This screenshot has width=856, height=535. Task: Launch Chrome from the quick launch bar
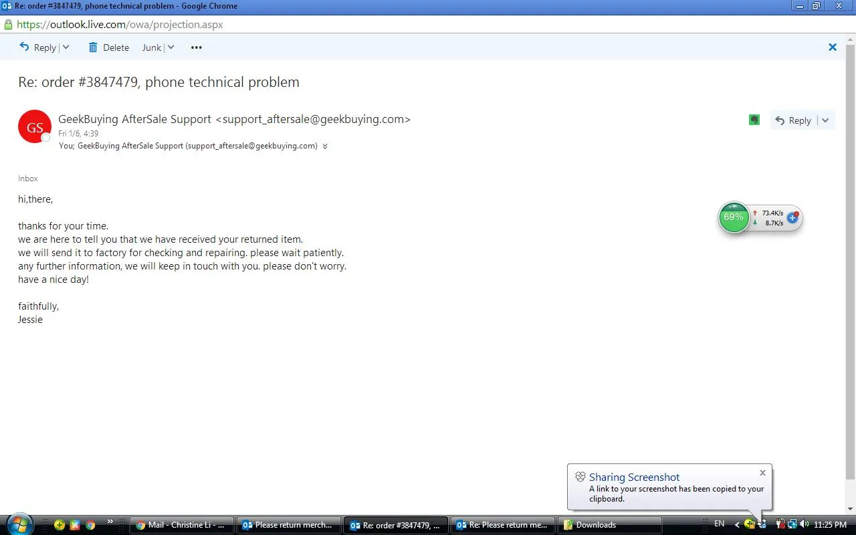(90, 525)
